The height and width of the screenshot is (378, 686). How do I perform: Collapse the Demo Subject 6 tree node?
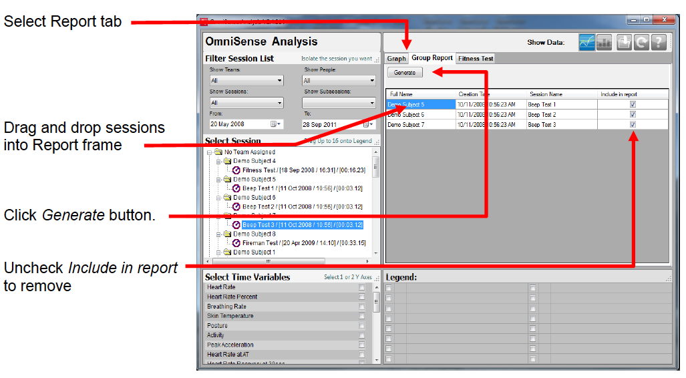coord(218,198)
